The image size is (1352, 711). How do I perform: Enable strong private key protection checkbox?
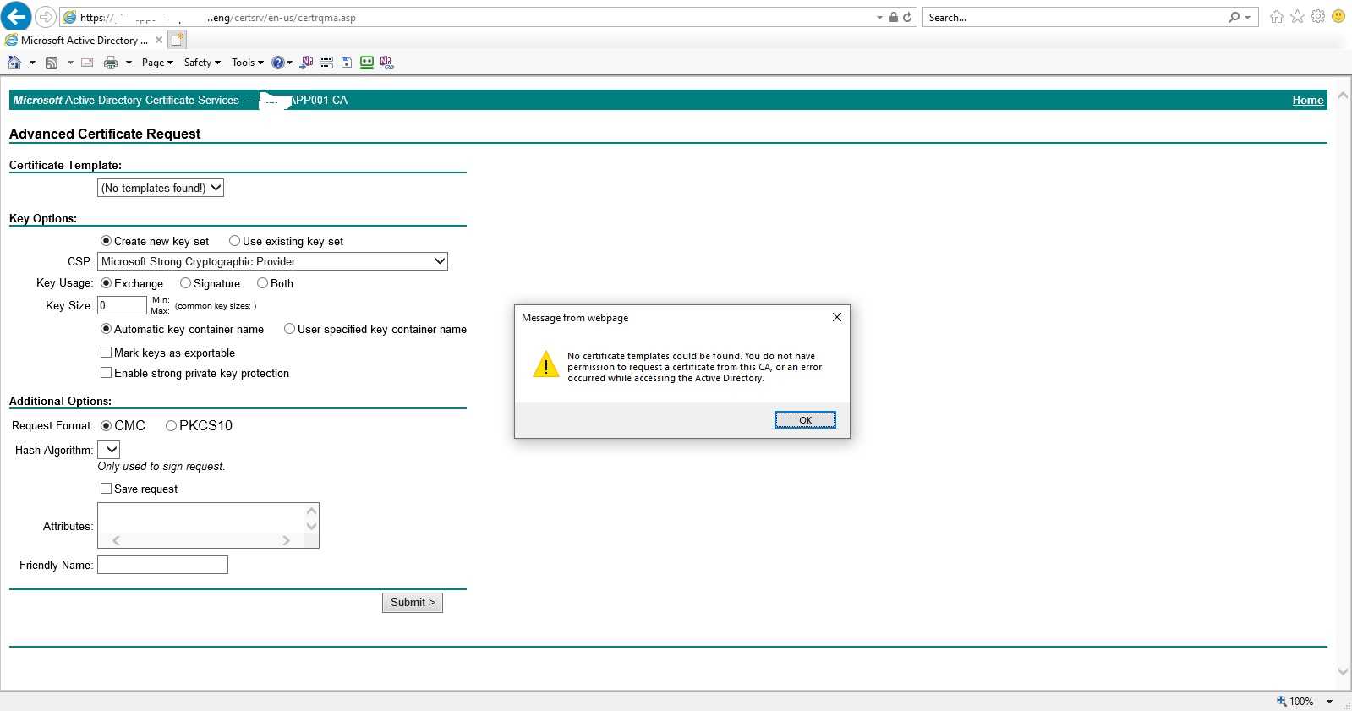tap(106, 373)
